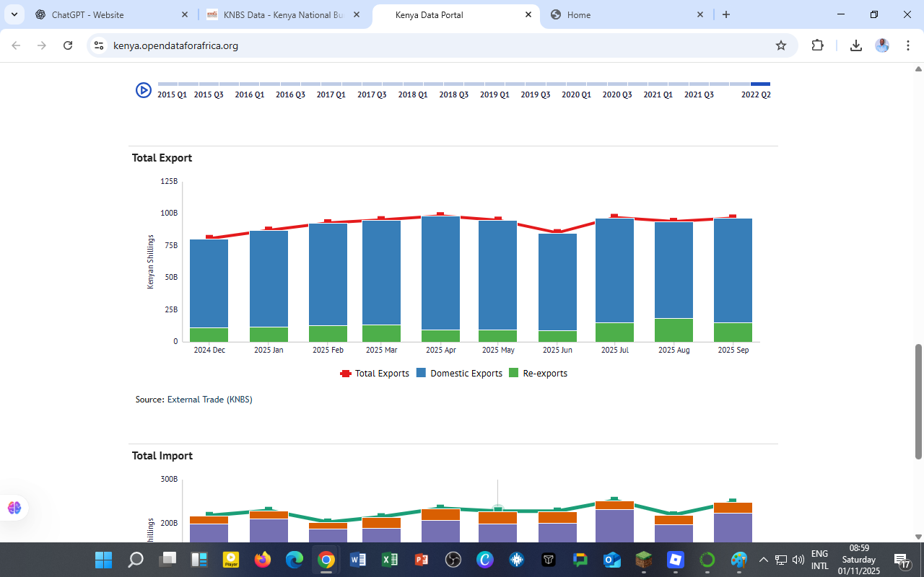Follow the External Trade (KNBS) source link
The height and width of the screenshot is (577, 924).
click(x=210, y=399)
